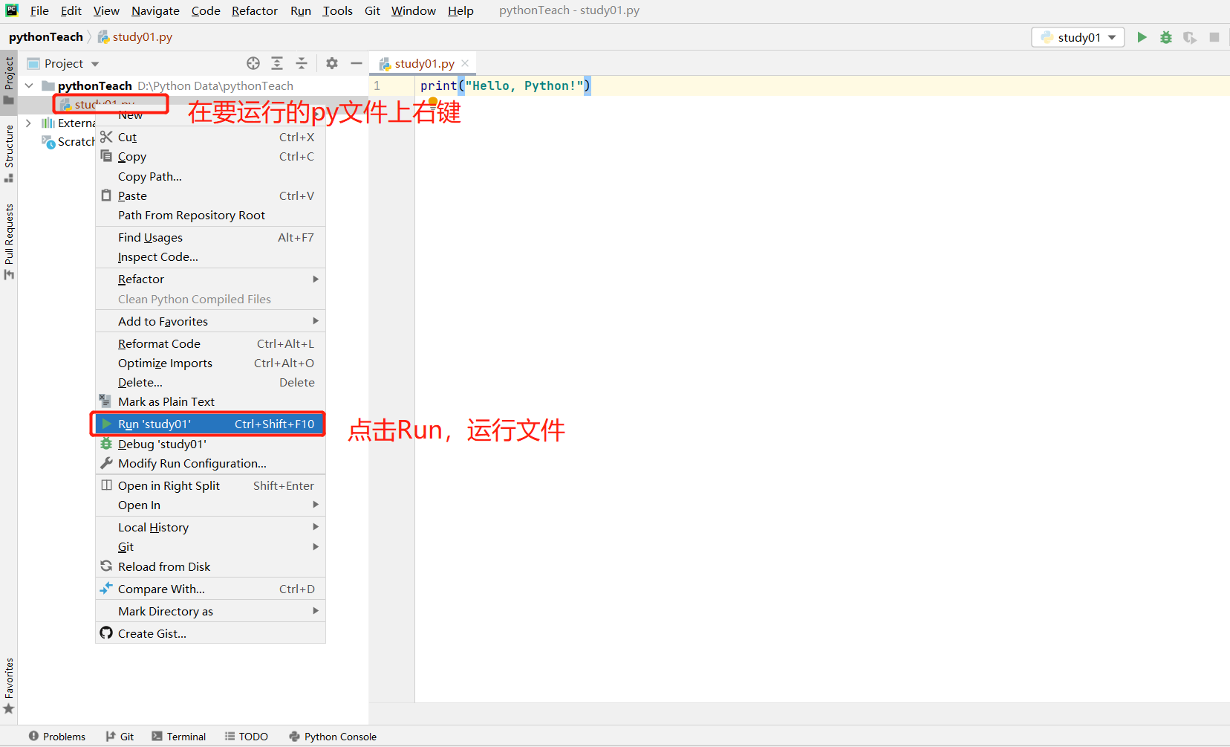Open the Run menu in menu bar
The image size is (1230, 747).
point(301,10)
